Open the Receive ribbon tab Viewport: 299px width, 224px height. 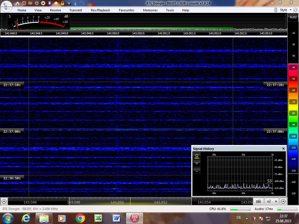(x=55, y=10)
